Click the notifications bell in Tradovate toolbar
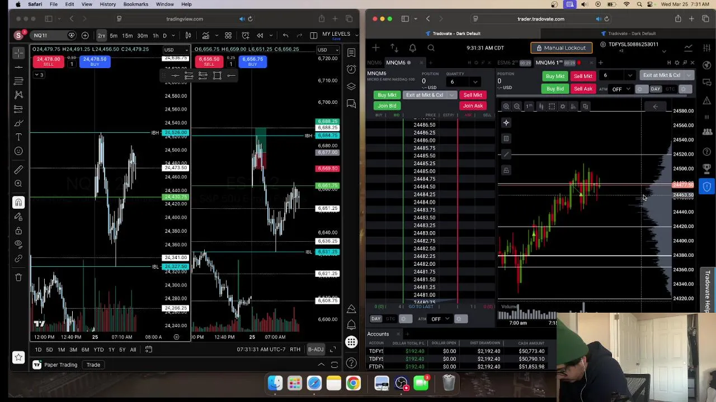 (412, 48)
